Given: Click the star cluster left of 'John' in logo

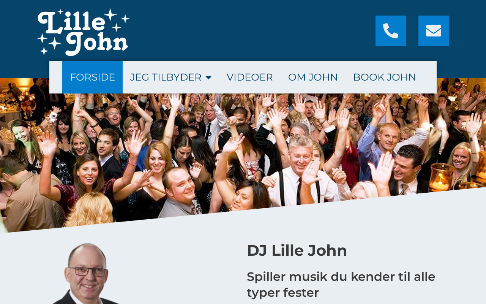Looking at the screenshot, I should 49,43.
